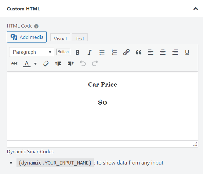Click the HTML Code info icon
The width and height of the screenshot is (203, 174).
tap(36, 26)
